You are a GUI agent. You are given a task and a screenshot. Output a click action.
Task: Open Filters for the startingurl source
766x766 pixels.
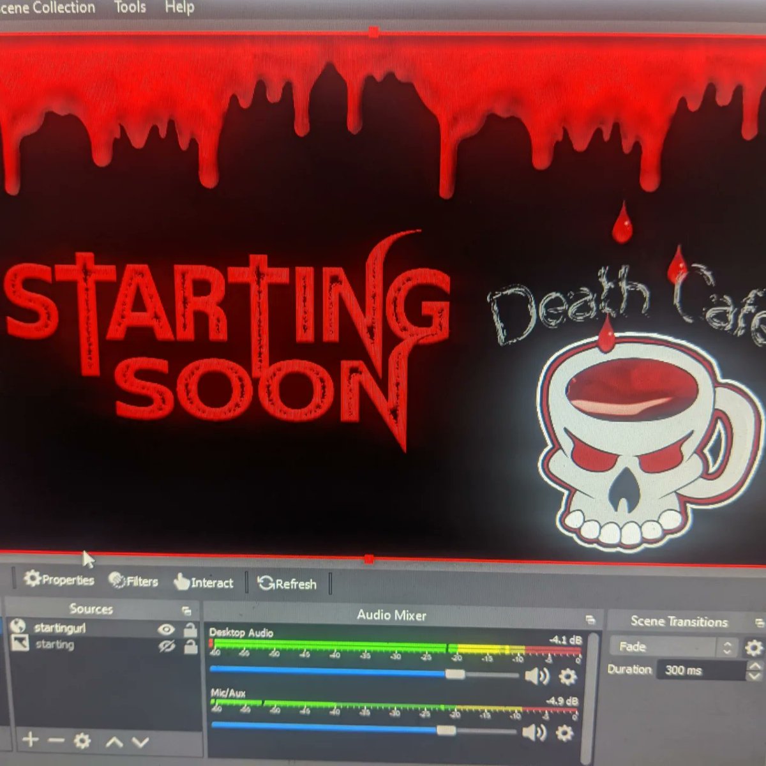click(136, 582)
